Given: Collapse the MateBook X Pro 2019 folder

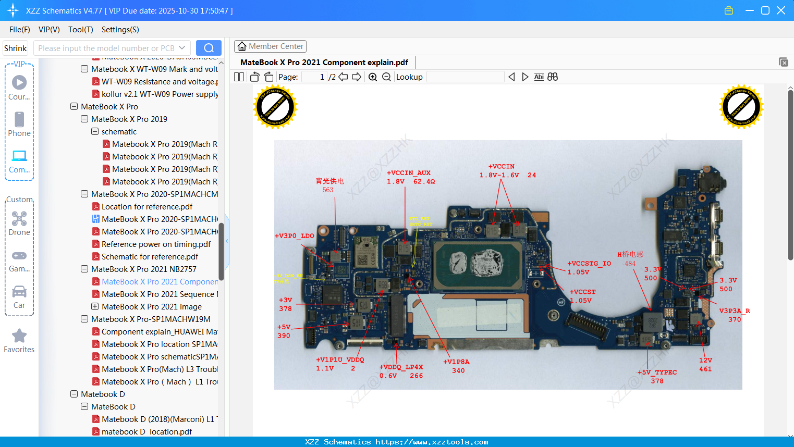Looking at the screenshot, I should (x=84, y=119).
